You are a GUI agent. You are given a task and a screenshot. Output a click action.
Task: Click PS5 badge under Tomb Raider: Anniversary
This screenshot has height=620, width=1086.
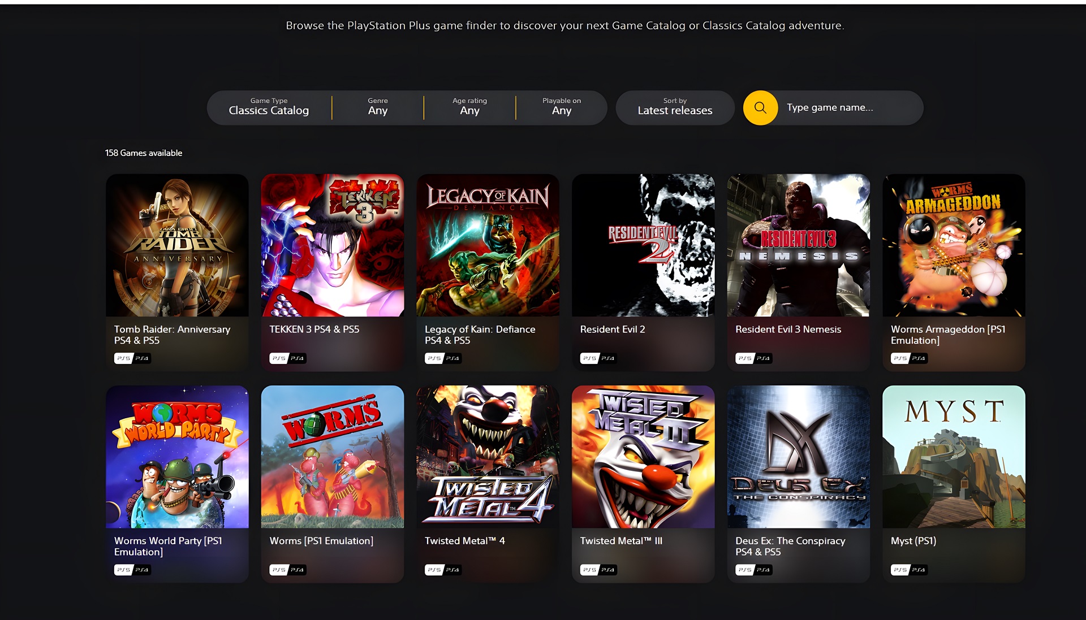[x=123, y=358]
